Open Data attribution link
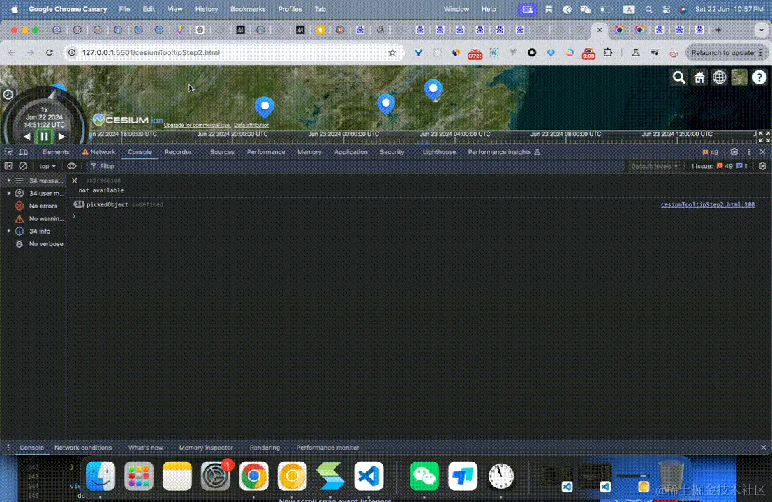The height and width of the screenshot is (502, 772). coord(251,125)
